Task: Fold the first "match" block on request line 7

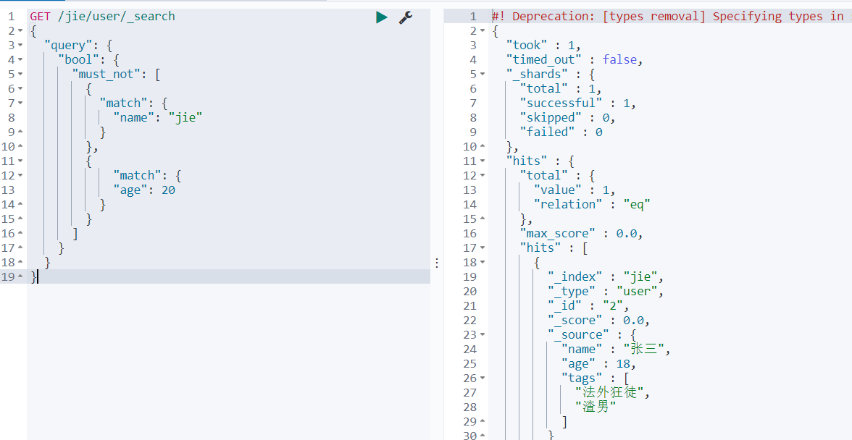Action: (20, 103)
